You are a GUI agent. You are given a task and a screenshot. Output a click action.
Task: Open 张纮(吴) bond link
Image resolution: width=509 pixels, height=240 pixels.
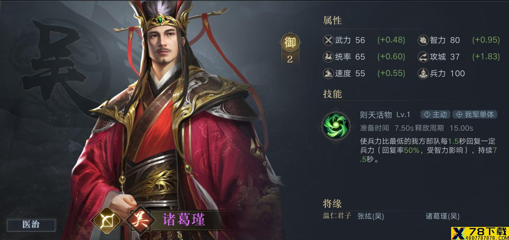[371, 216]
